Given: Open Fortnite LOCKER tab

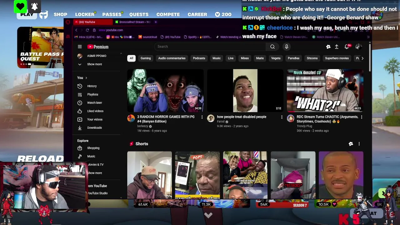Looking at the screenshot, I should (x=85, y=14).
